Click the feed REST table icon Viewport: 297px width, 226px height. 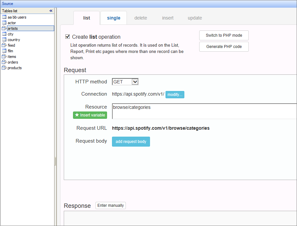point(4,45)
